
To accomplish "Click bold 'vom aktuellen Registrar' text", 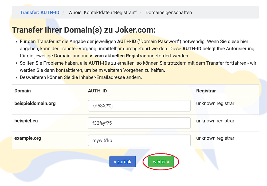I will (120, 56).
